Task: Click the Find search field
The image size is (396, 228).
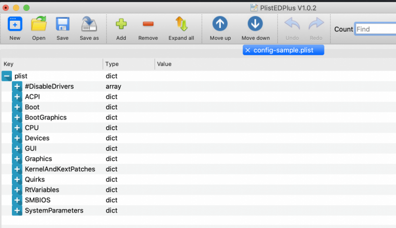Action: (x=376, y=29)
